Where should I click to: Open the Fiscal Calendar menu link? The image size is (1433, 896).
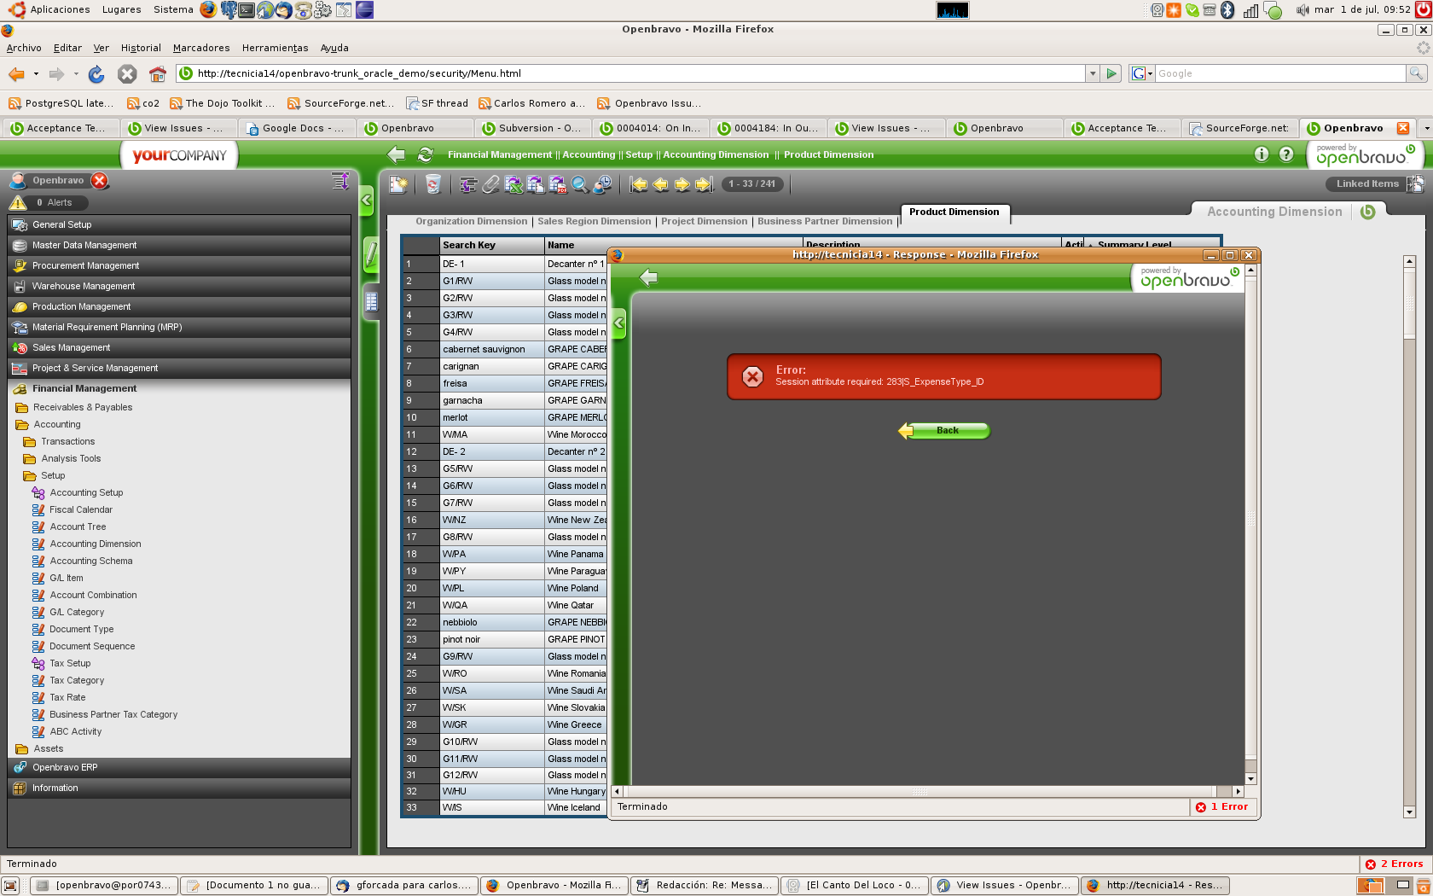click(81, 509)
